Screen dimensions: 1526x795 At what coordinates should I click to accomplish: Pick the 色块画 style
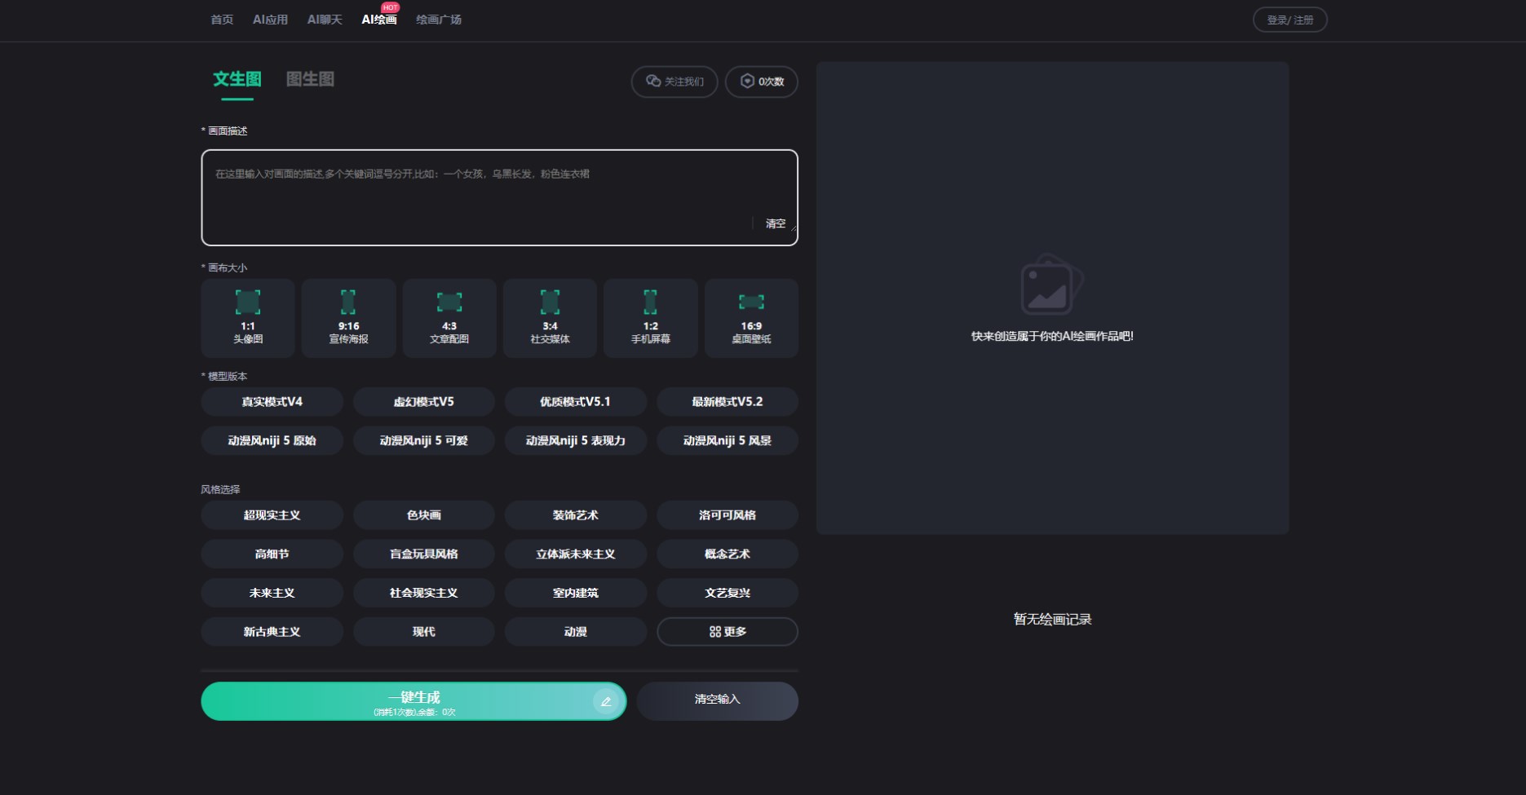pyautogui.click(x=423, y=515)
